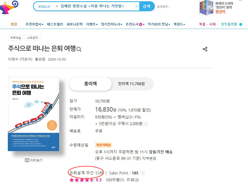The image size is (248, 191).
Task: Open the 국내도서 category dropdown
Action: click(48, 6)
